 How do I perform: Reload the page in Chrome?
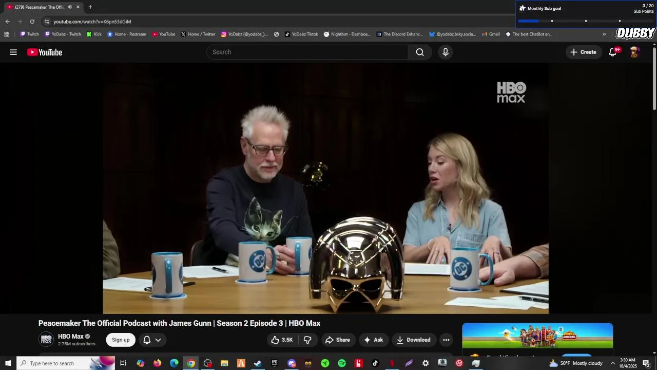32,22
